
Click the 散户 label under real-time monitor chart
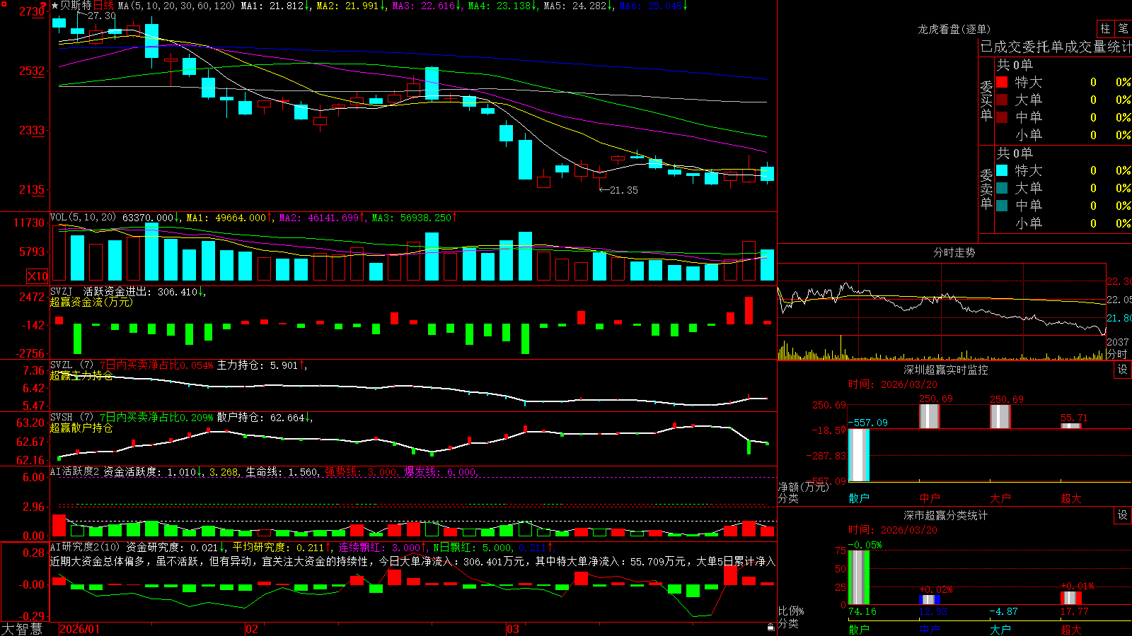click(859, 498)
